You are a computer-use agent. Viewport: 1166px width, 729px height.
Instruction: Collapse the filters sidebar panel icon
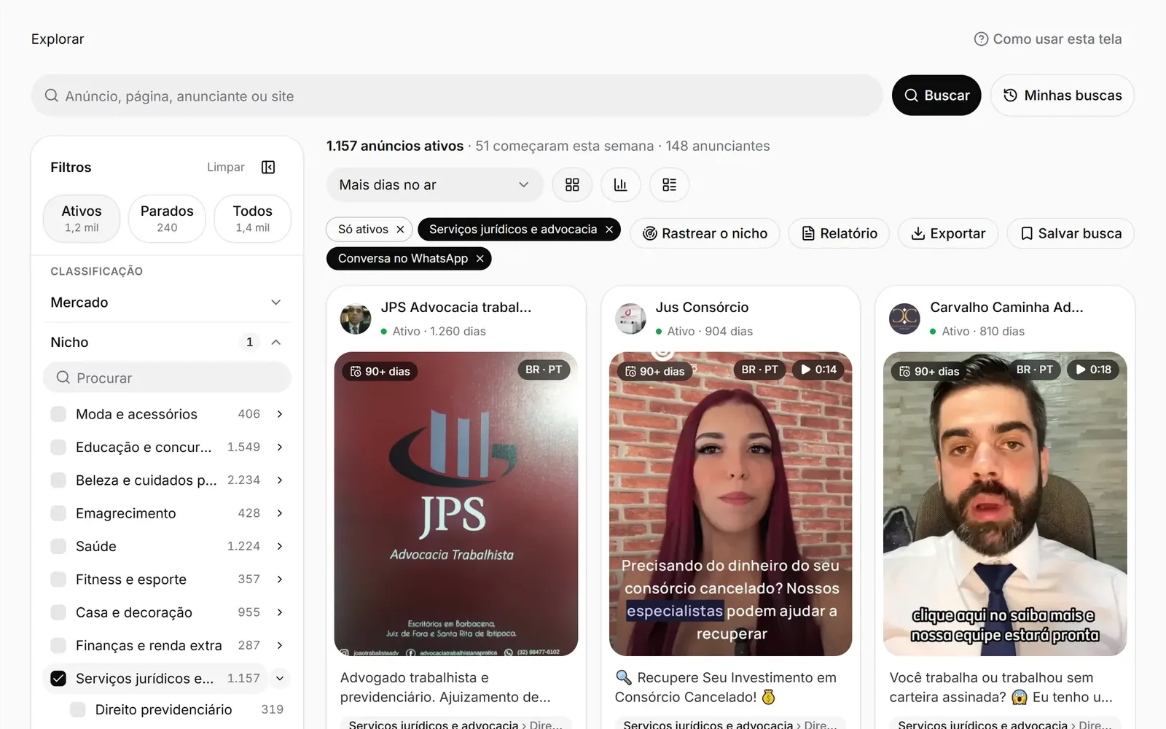tap(268, 168)
